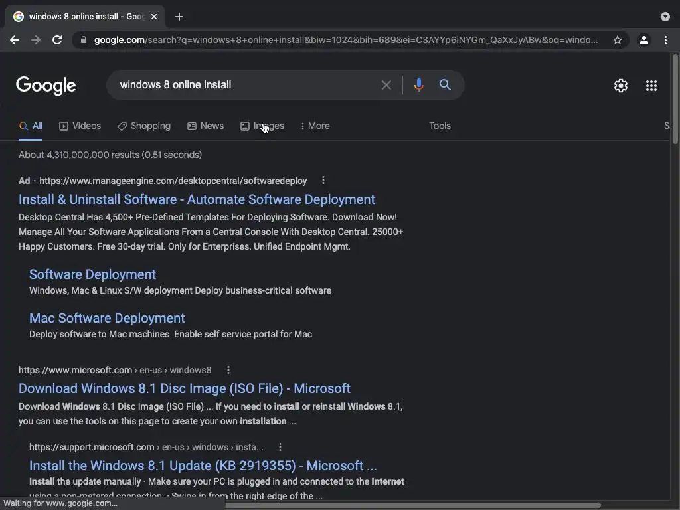Click the current tab's Google favicon
Screen dimensions: 680x510
[x=18, y=17]
